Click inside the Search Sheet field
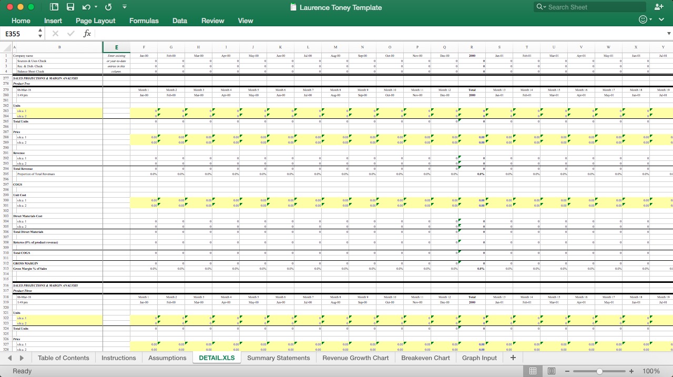Viewport: 673px width, 377px height. click(589, 7)
